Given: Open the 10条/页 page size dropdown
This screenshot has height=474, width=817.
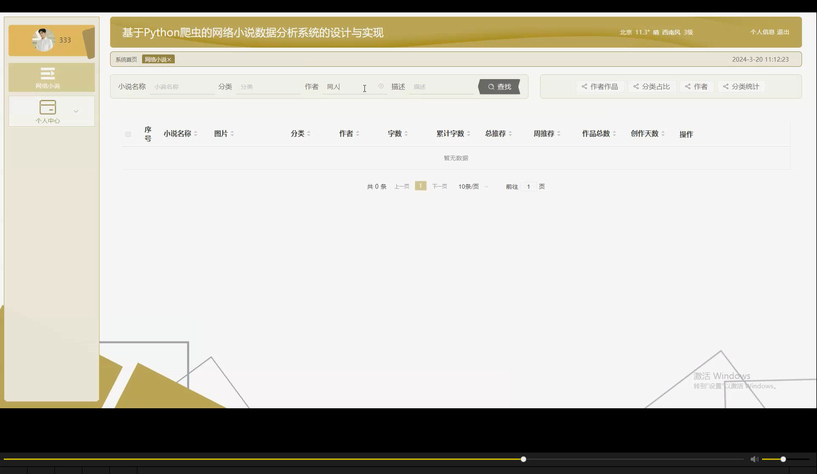Looking at the screenshot, I should pyautogui.click(x=473, y=186).
